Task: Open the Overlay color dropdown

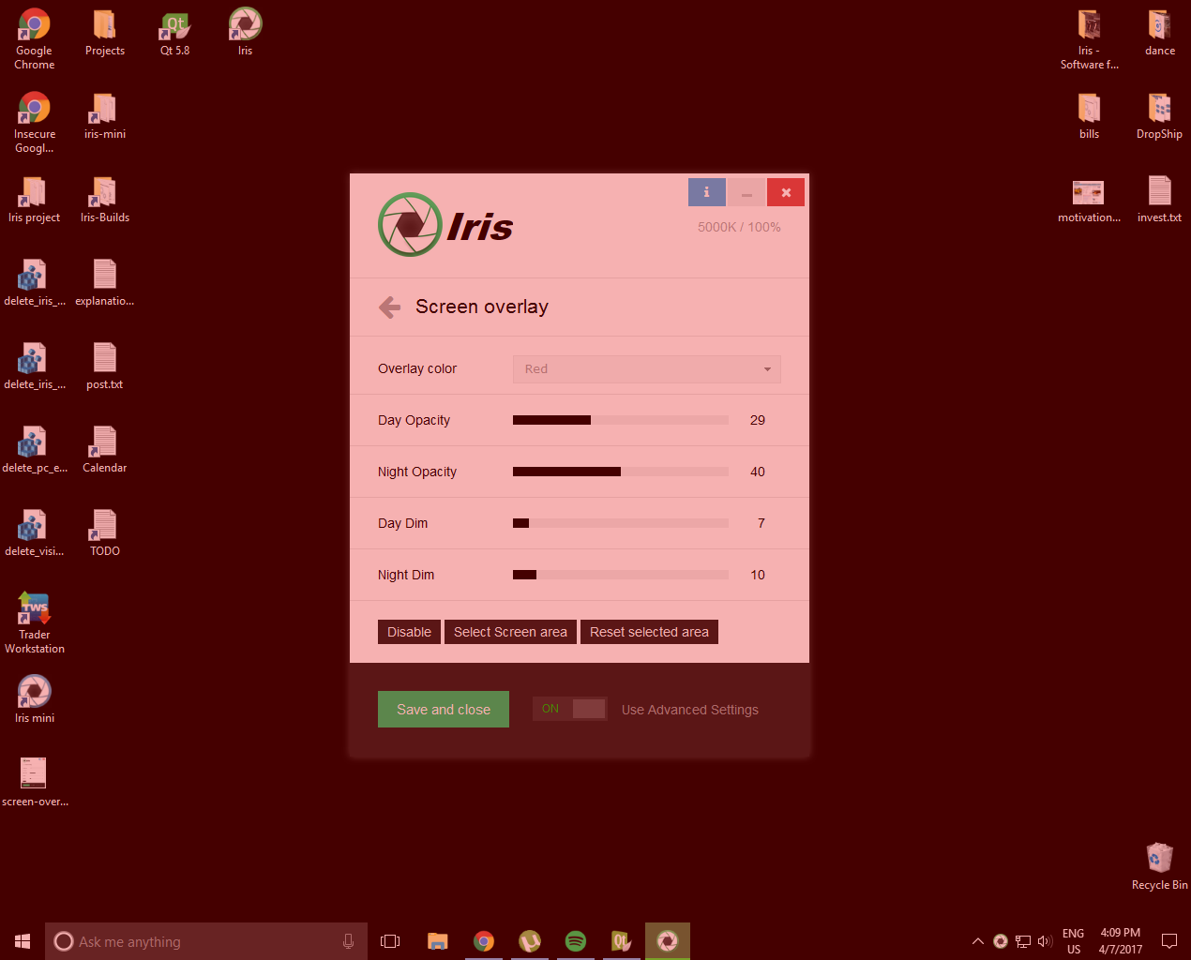Action: point(647,369)
